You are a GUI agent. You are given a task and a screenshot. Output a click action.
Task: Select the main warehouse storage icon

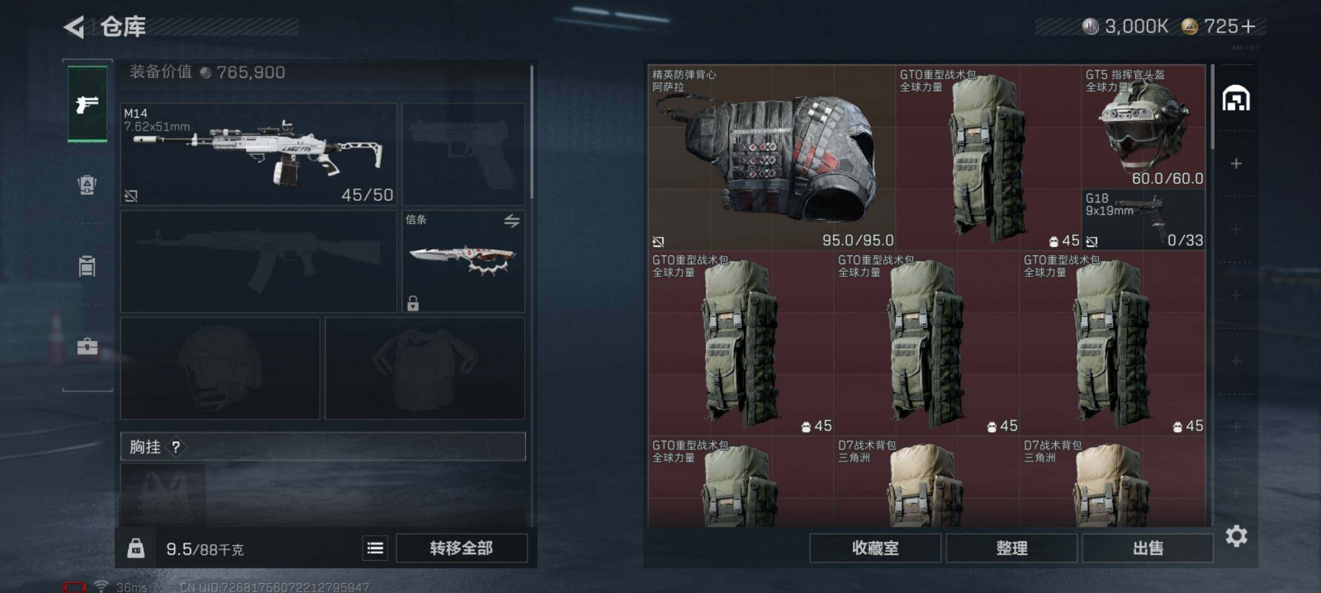(x=1236, y=98)
